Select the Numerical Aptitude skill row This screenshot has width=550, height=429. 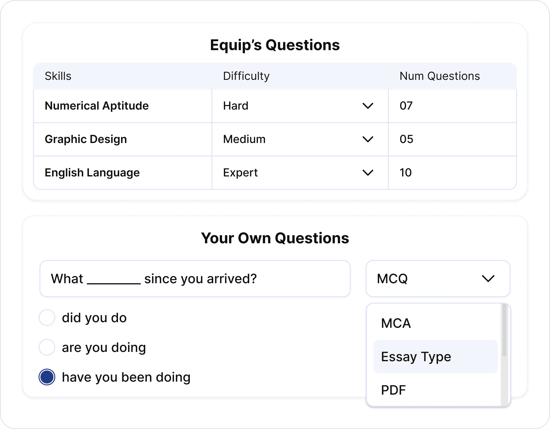point(97,106)
